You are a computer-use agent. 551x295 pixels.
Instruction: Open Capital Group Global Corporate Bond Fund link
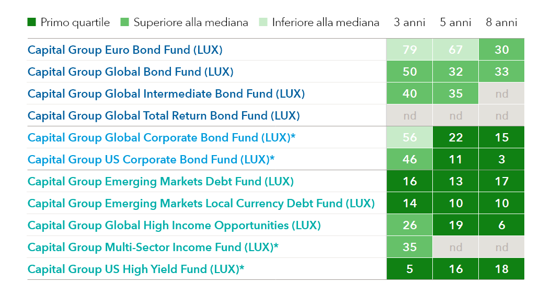click(162, 137)
